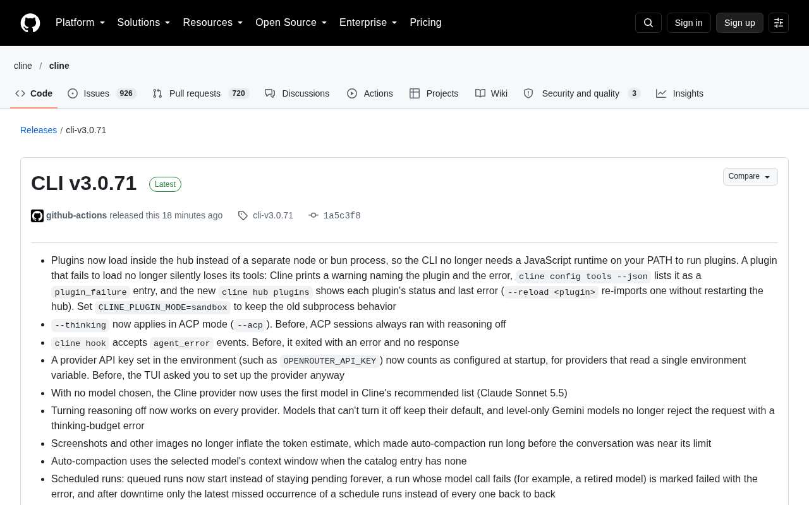Click the CLI v3.0.71 release title
The height and width of the screenshot is (505, 809).
tap(84, 183)
